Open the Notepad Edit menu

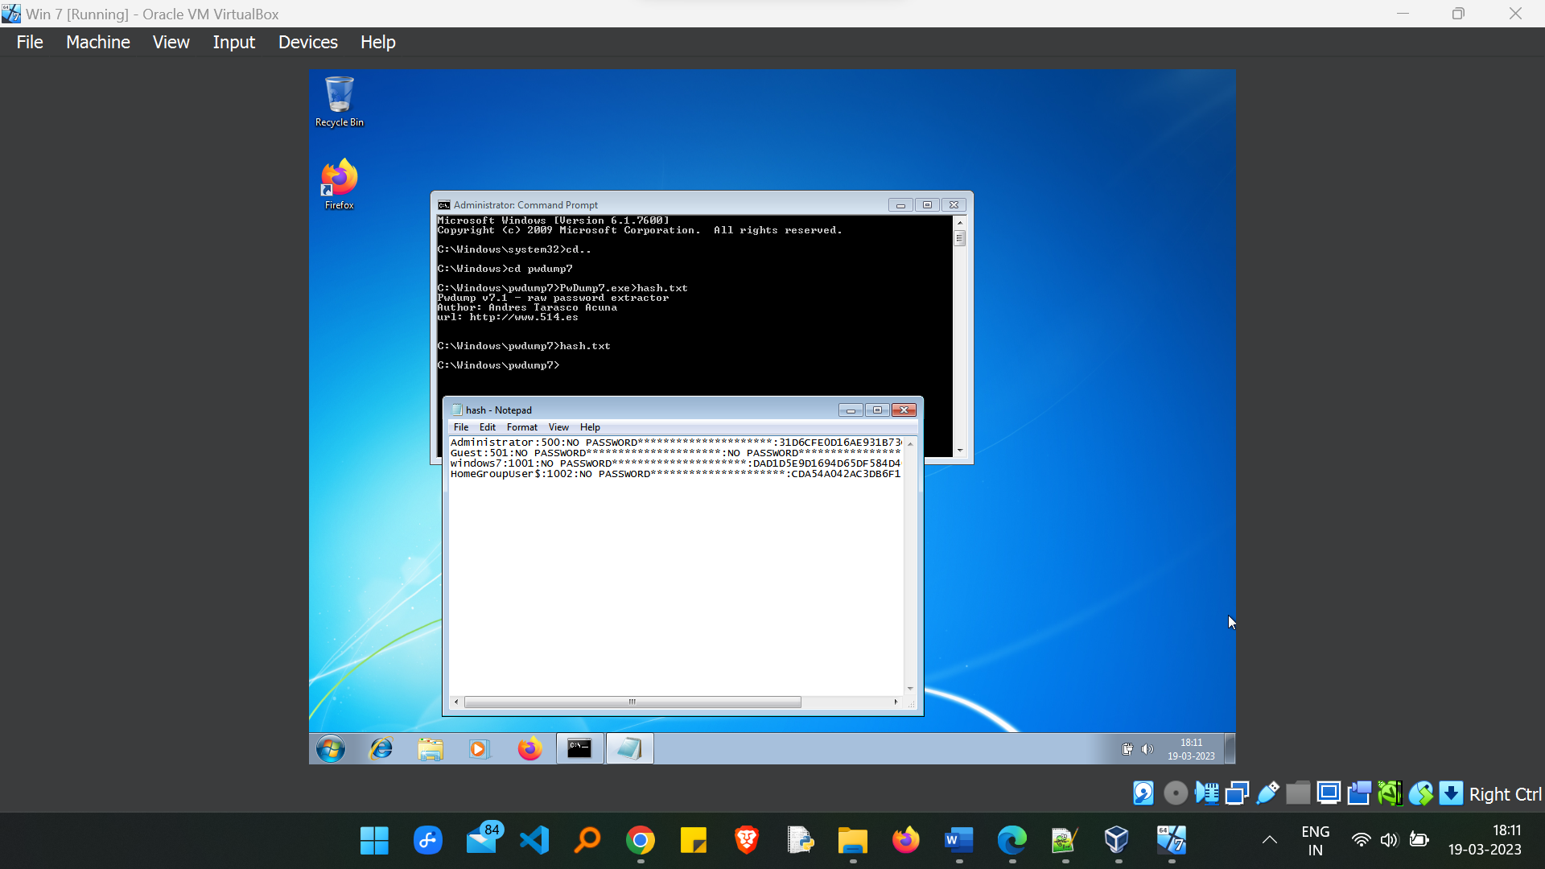click(x=487, y=427)
